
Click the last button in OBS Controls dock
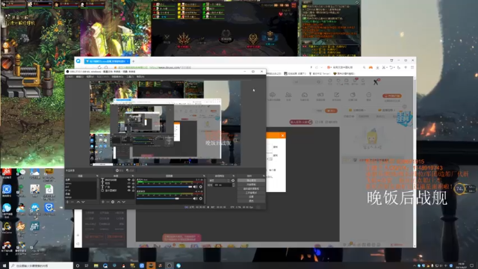pos(251,201)
